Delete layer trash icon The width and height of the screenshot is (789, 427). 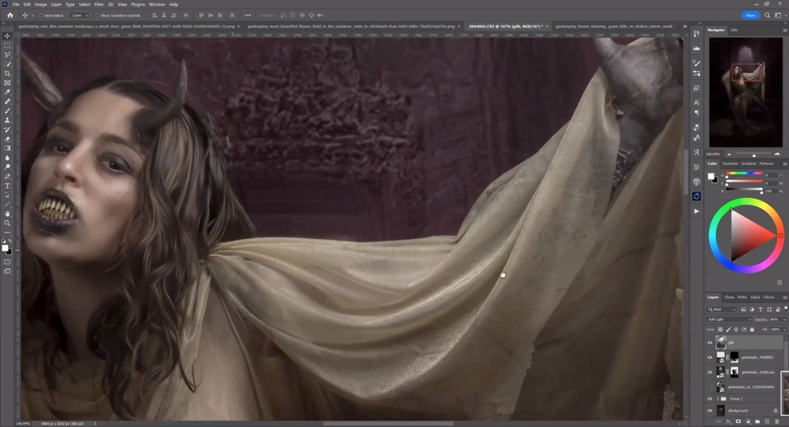point(777,422)
